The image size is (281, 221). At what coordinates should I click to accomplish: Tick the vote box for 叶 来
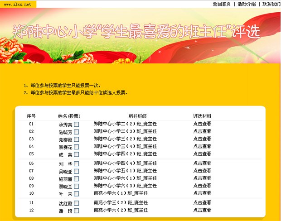pyautogui.click(x=77, y=194)
